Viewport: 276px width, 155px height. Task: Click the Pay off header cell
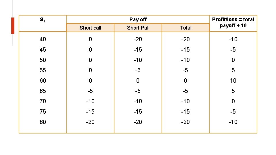tap(138, 19)
